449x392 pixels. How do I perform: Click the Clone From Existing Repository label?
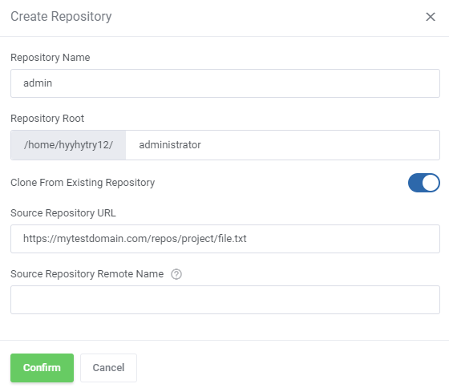83,183
